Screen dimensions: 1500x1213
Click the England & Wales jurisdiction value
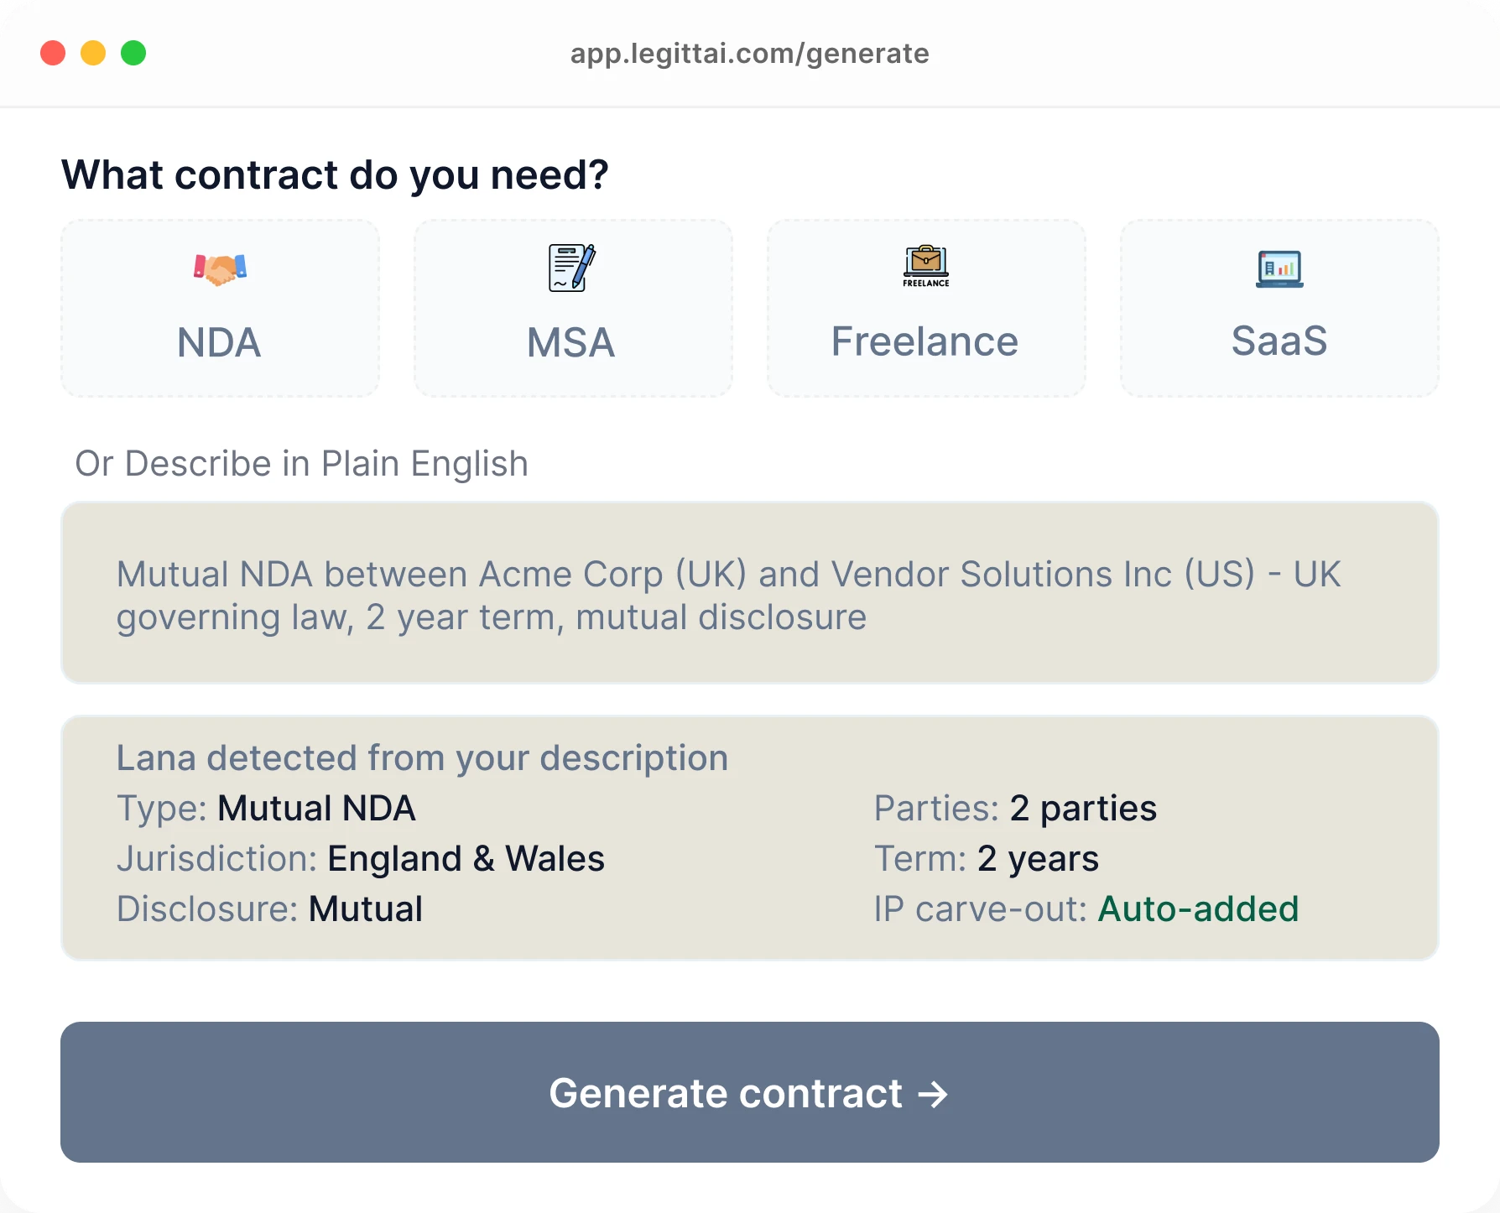click(466, 858)
